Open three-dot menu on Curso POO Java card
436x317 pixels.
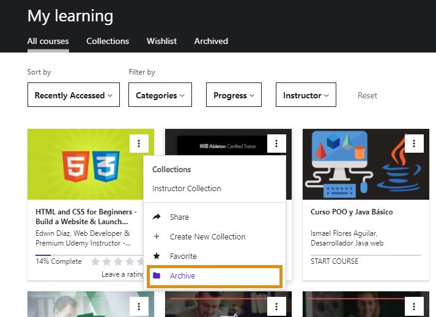pyautogui.click(x=414, y=144)
